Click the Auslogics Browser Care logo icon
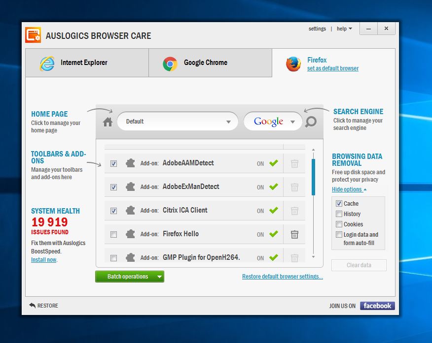The image size is (432, 343). [33, 35]
